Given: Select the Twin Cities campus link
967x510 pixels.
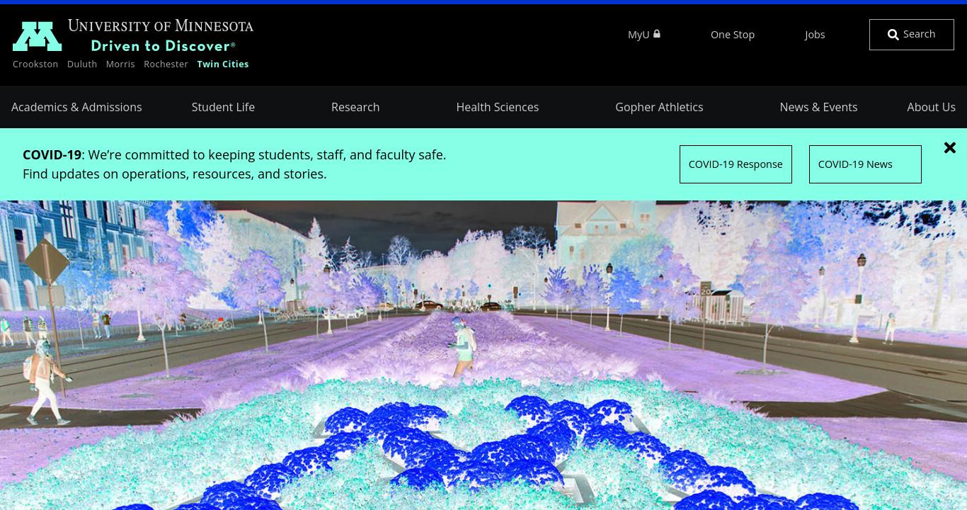Looking at the screenshot, I should (x=223, y=64).
